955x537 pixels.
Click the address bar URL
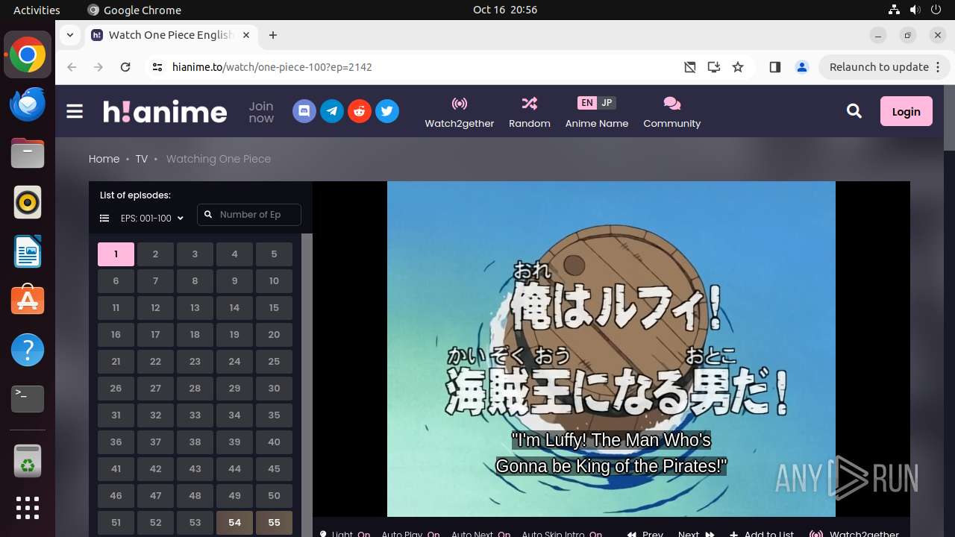[272, 67]
